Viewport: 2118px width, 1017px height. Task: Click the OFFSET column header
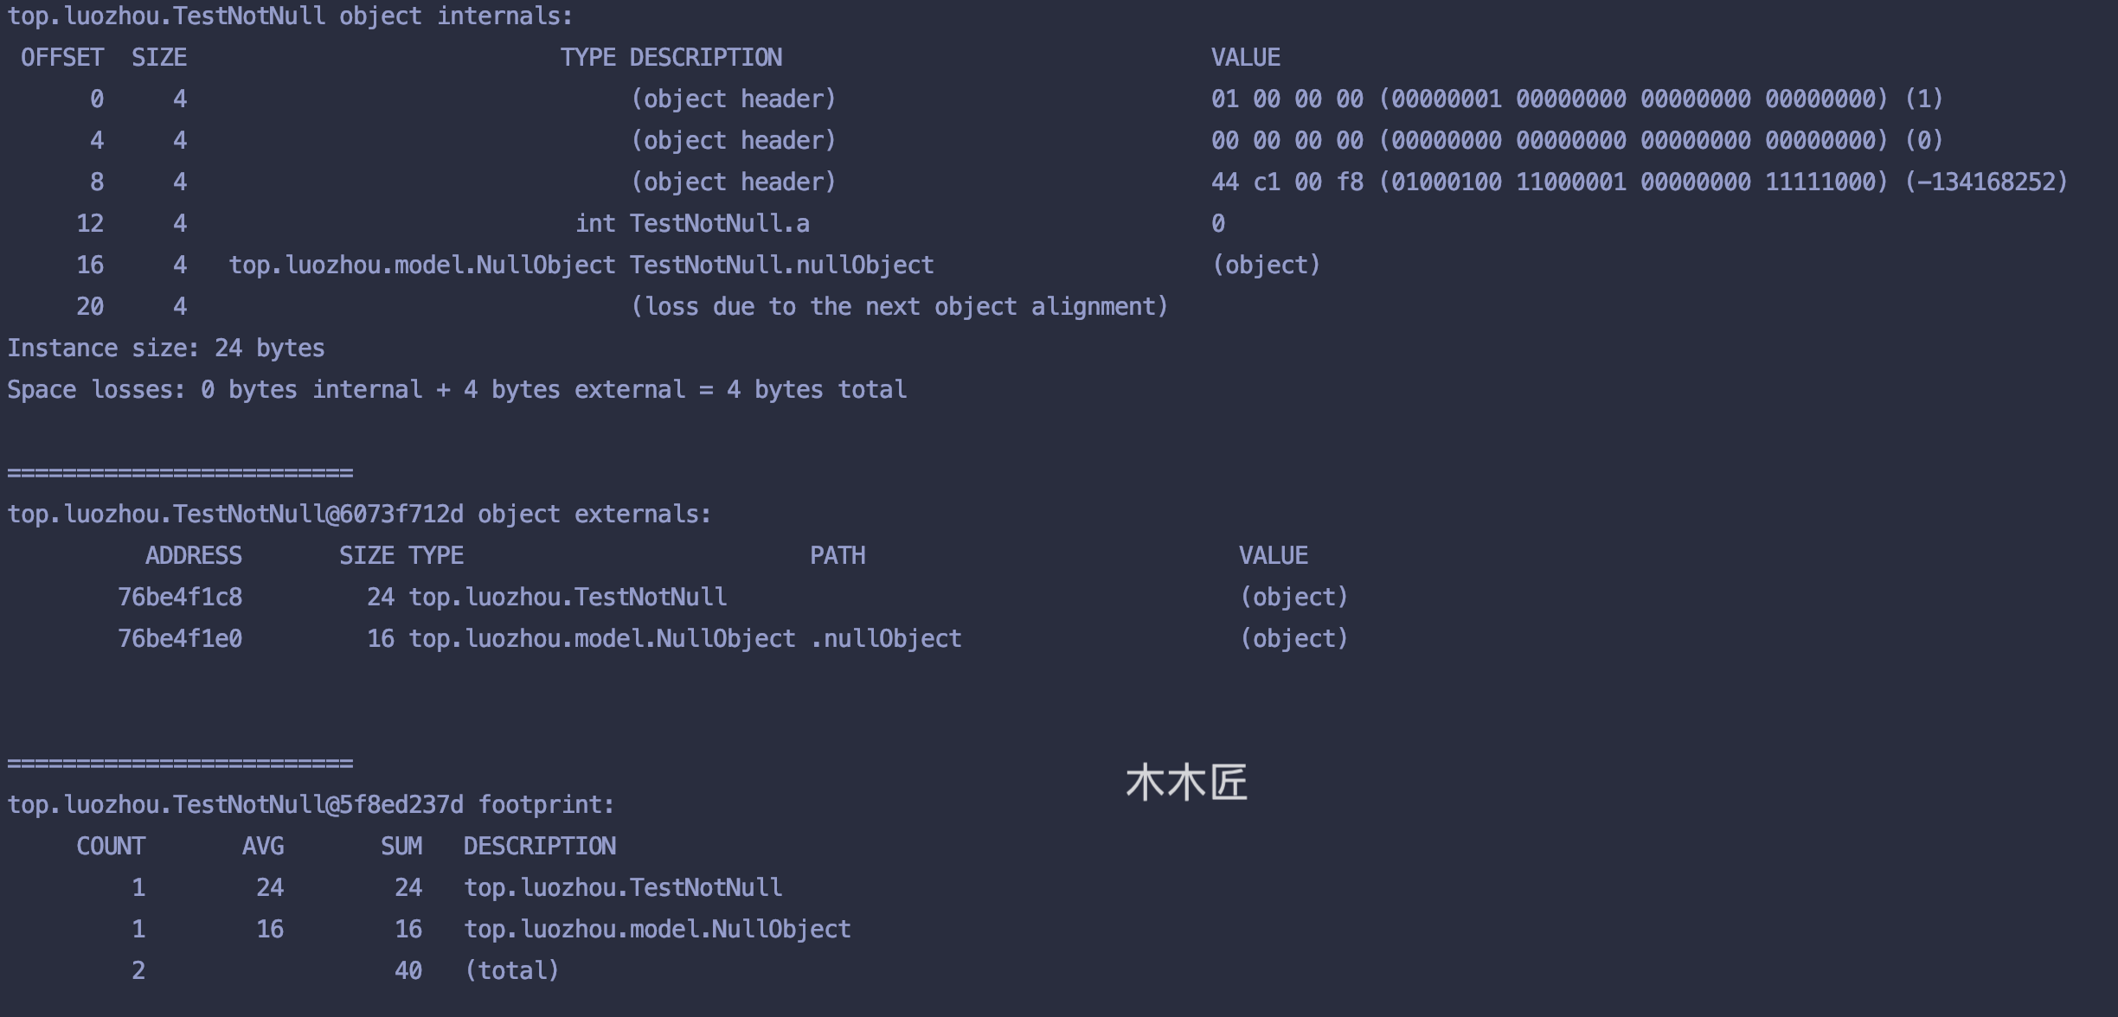pyautogui.click(x=62, y=58)
